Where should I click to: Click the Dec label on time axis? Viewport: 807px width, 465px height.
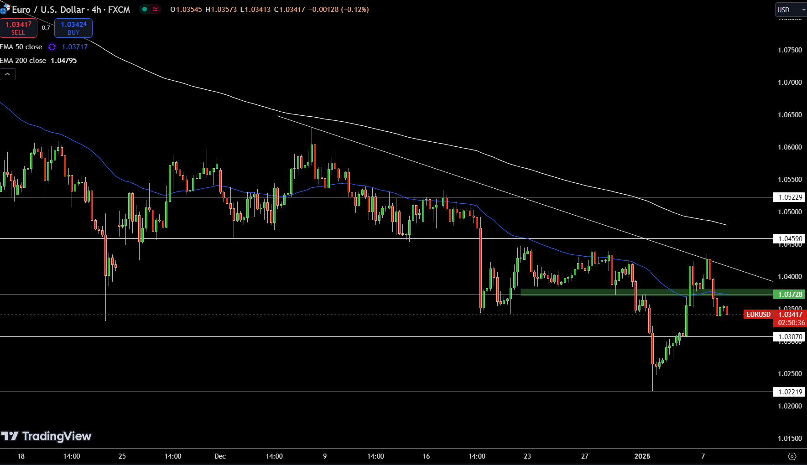[220, 456]
